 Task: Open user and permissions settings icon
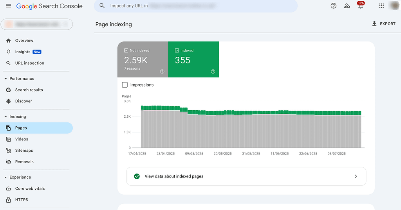[347, 6]
